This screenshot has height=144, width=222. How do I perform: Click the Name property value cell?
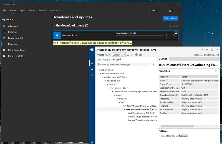click(200, 81)
